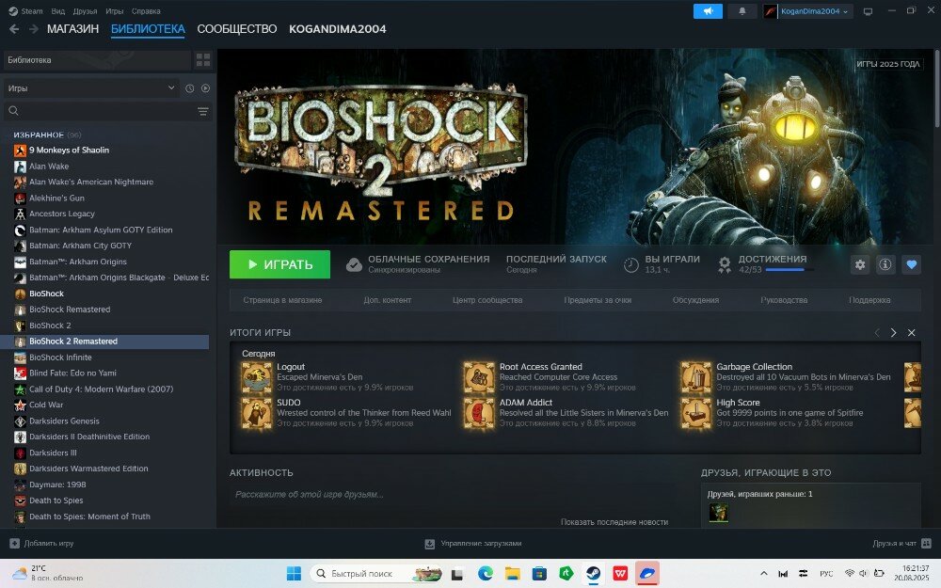941x588 pixels.
Task: Switch to МАГАЗИН tab
Action: pyautogui.click(x=72, y=29)
